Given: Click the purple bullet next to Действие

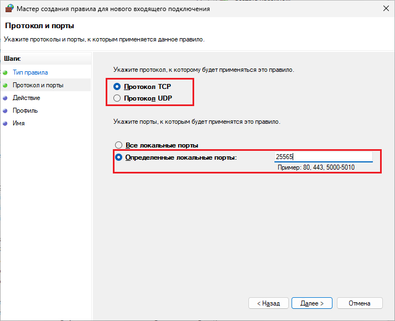Looking at the screenshot, I should tap(6, 98).
